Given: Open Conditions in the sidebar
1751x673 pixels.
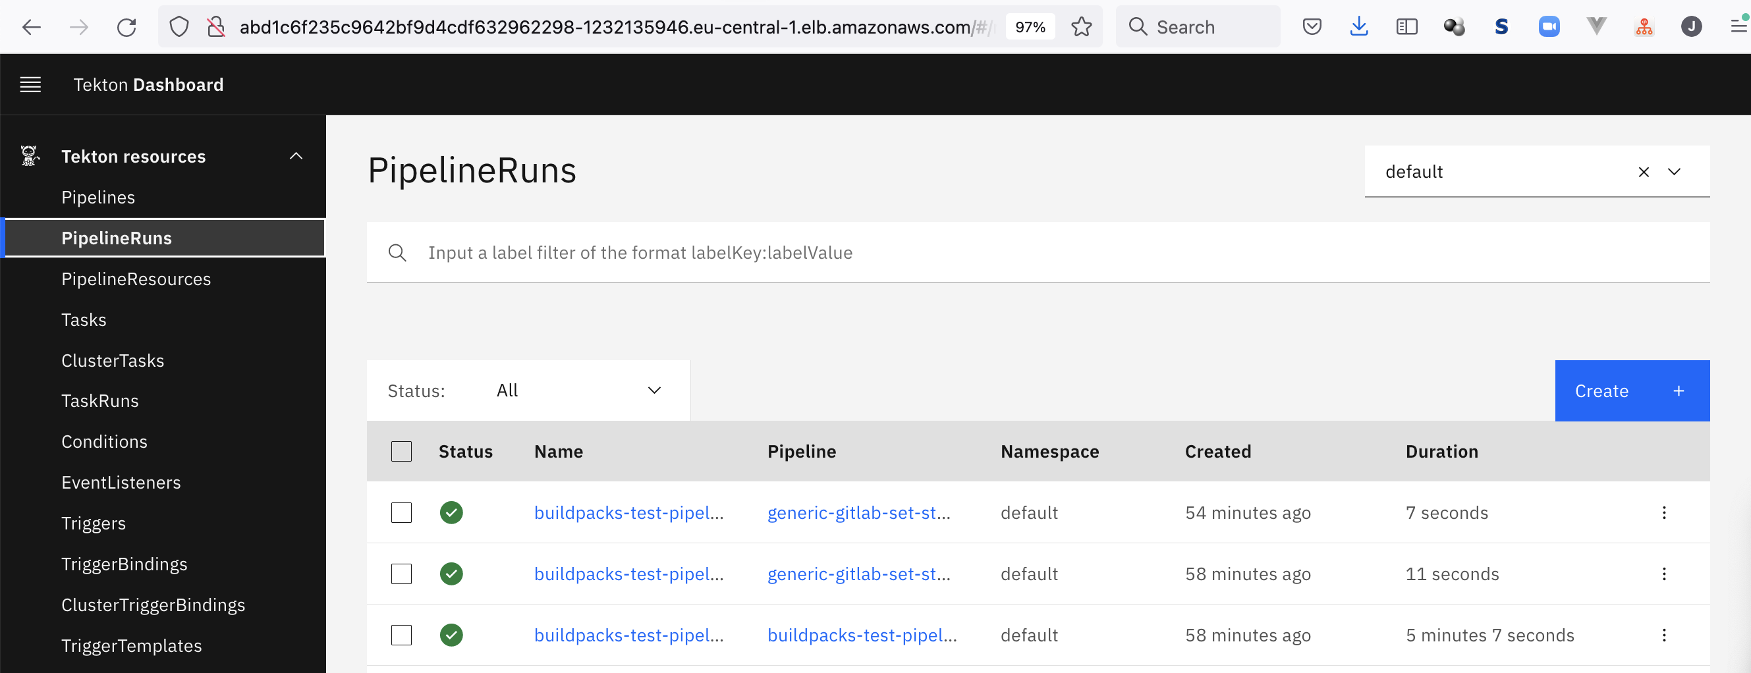Looking at the screenshot, I should point(104,441).
